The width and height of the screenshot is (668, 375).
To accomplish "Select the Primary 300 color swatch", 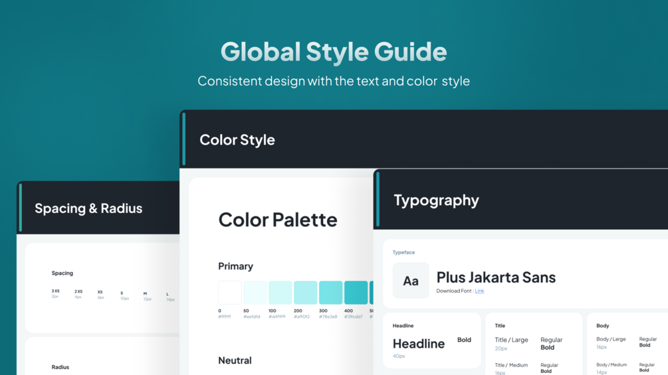I will (330, 293).
